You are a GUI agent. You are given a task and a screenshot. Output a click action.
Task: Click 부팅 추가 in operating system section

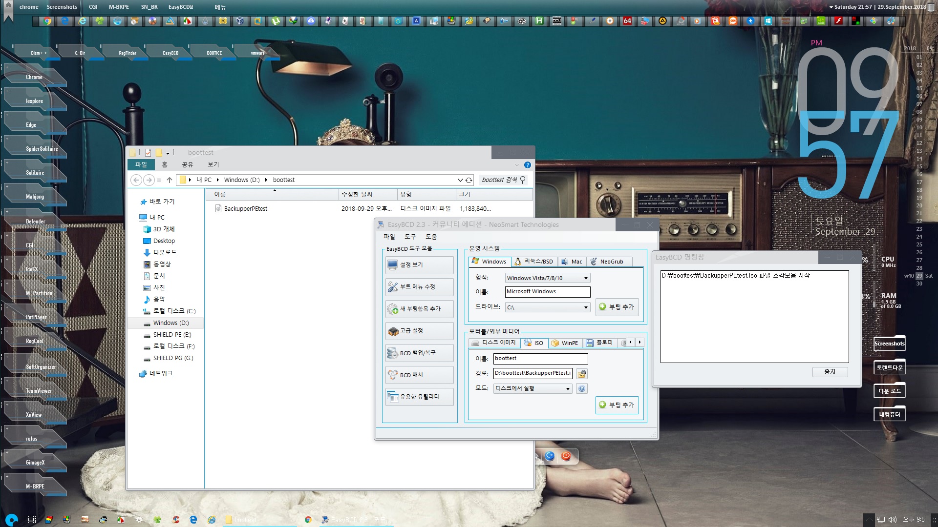(617, 307)
